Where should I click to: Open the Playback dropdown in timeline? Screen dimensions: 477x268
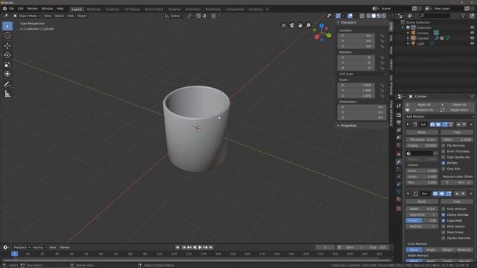click(22, 247)
